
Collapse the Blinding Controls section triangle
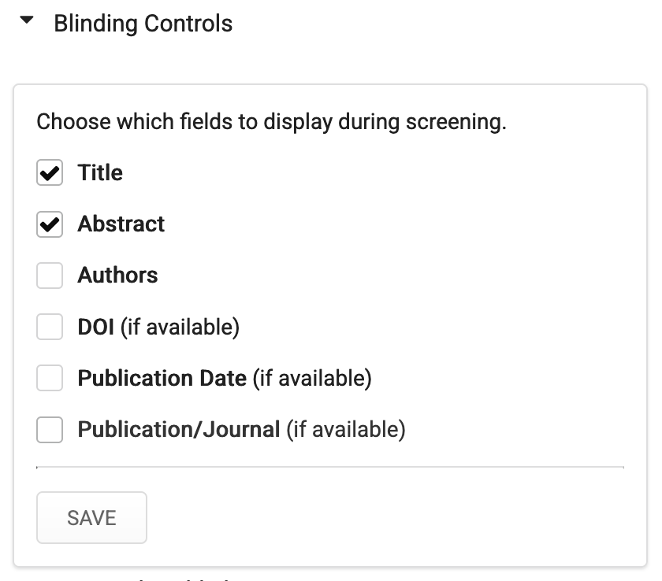[28, 23]
